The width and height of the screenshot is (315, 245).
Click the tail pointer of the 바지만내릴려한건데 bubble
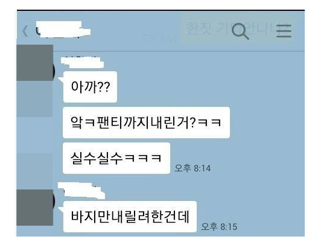[x=60, y=209]
